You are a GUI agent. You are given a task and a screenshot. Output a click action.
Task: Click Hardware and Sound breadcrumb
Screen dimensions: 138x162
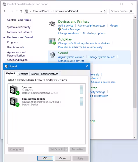point(66,11)
